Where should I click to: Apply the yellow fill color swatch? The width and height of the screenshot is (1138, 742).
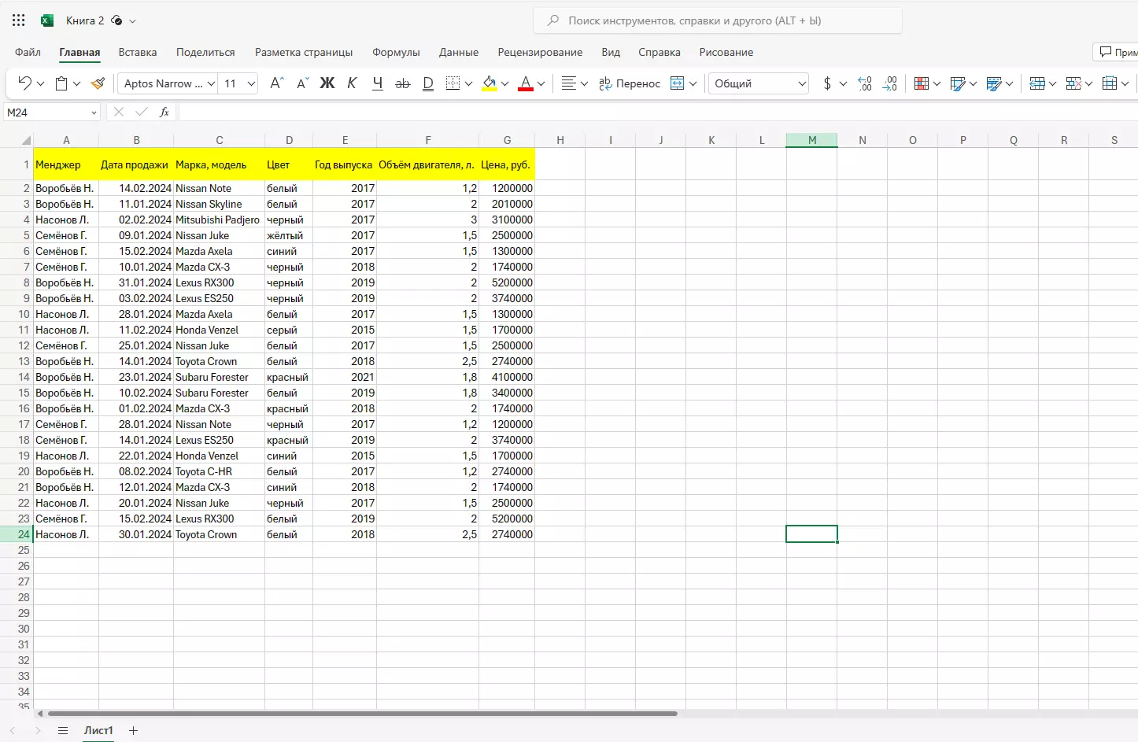coord(490,83)
